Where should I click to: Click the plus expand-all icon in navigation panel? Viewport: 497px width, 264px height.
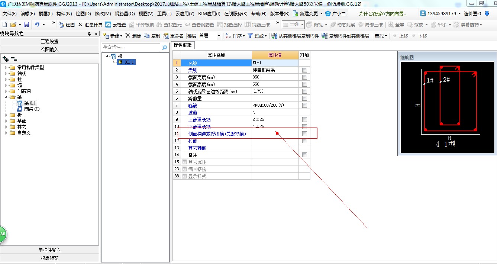pyautogui.click(x=5, y=59)
